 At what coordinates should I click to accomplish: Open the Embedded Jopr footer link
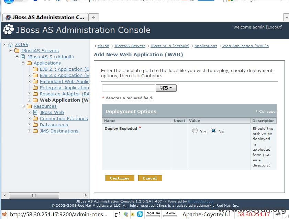201,201
